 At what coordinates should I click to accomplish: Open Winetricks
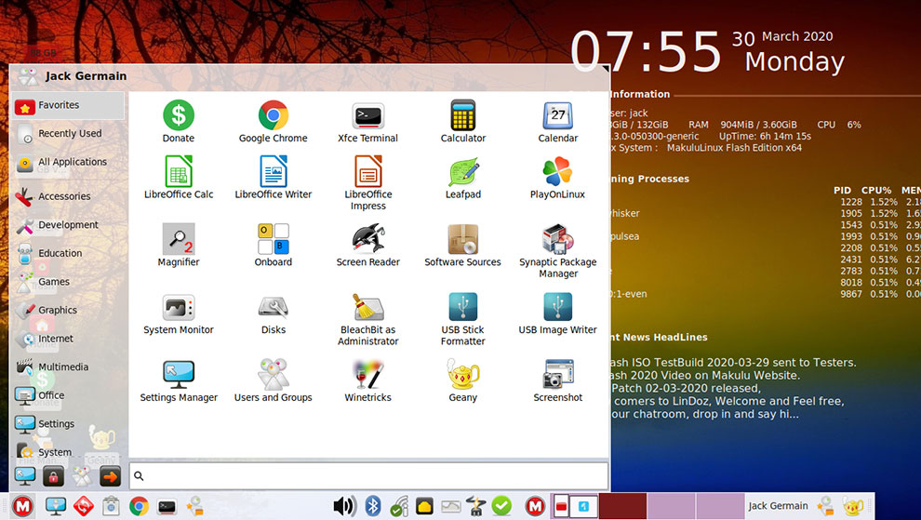[x=367, y=380]
